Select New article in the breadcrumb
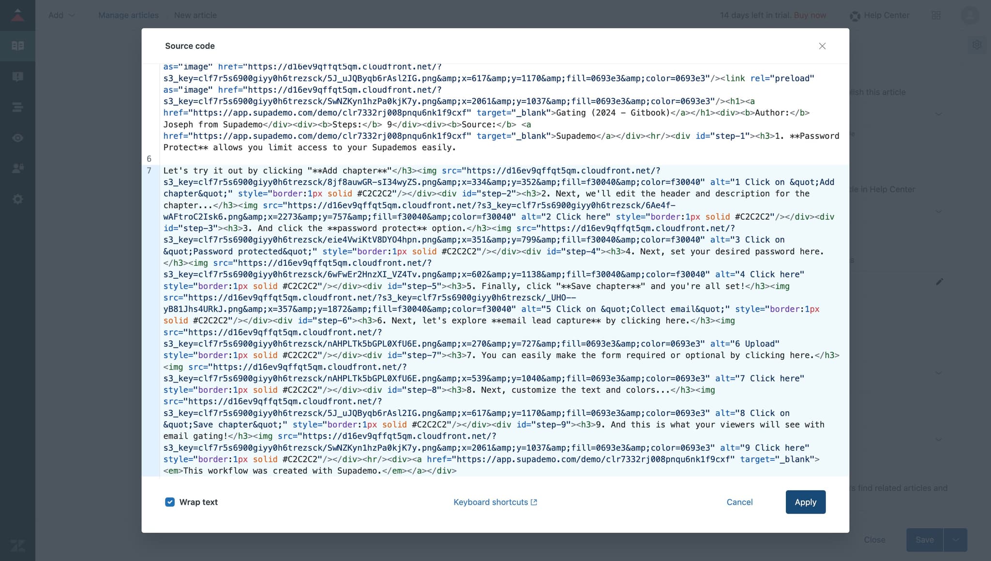The image size is (991, 561). pos(195,15)
